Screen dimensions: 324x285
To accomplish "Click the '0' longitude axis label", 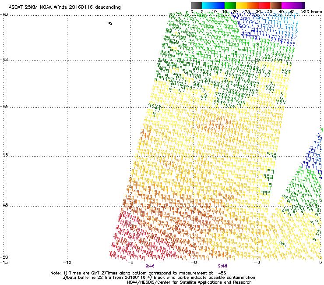I will [x=320, y=263].
